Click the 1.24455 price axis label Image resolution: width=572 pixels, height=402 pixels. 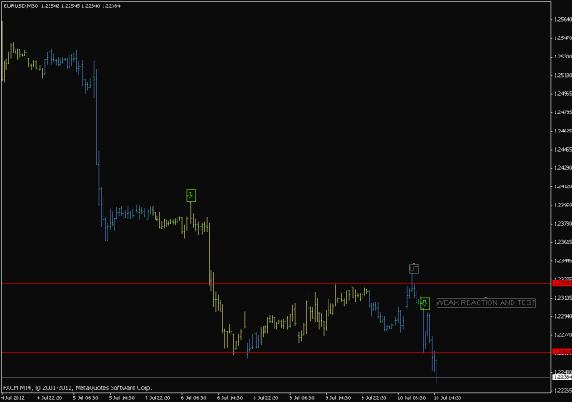pyautogui.click(x=563, y=149)
